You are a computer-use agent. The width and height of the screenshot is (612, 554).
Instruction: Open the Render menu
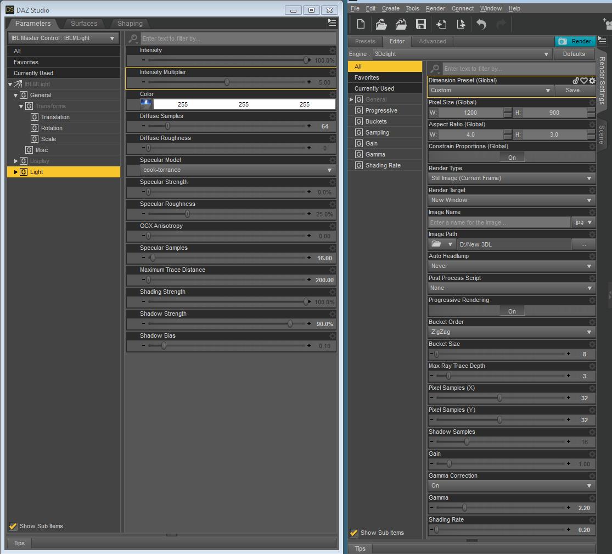pyautogui.click(x=435, y=8)
